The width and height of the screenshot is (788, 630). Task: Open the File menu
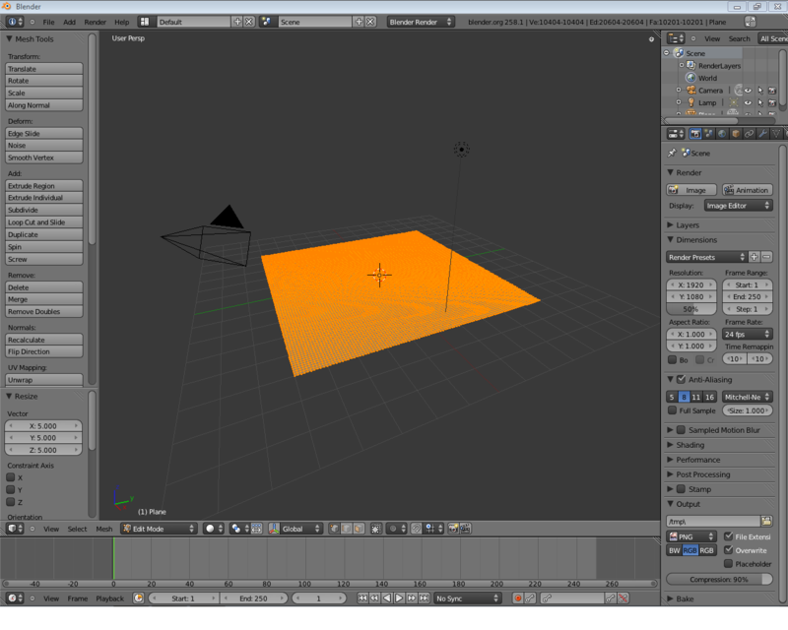[x=48, y=22]
